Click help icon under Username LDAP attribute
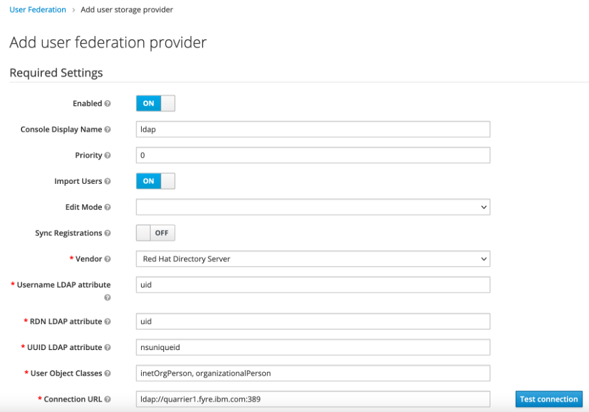 point(108,297)
